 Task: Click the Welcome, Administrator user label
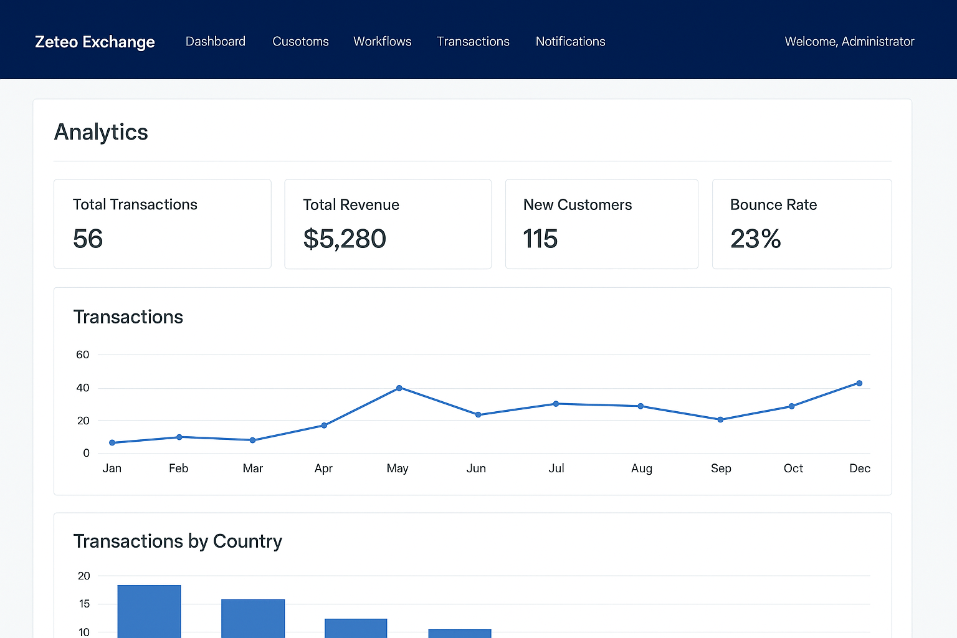coord(849,42)
